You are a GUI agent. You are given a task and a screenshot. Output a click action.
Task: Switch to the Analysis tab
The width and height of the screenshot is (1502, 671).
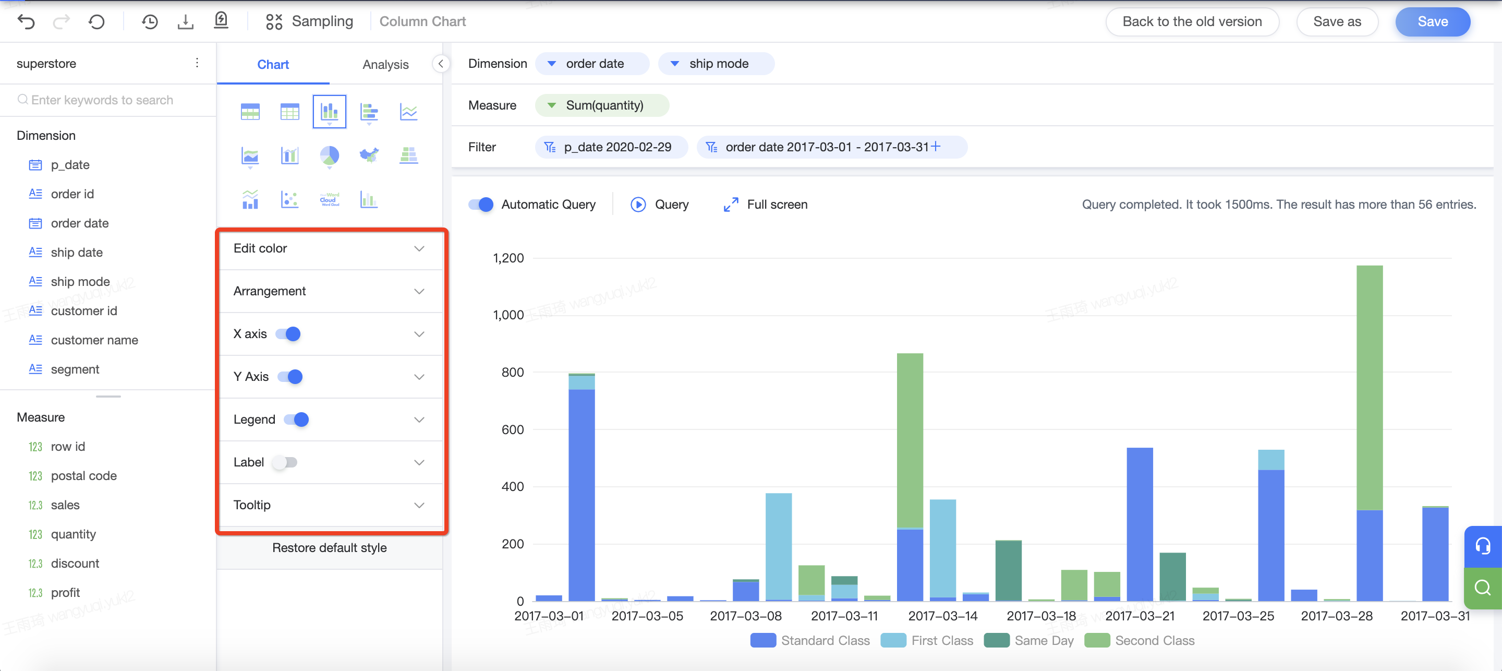point(385,64)
